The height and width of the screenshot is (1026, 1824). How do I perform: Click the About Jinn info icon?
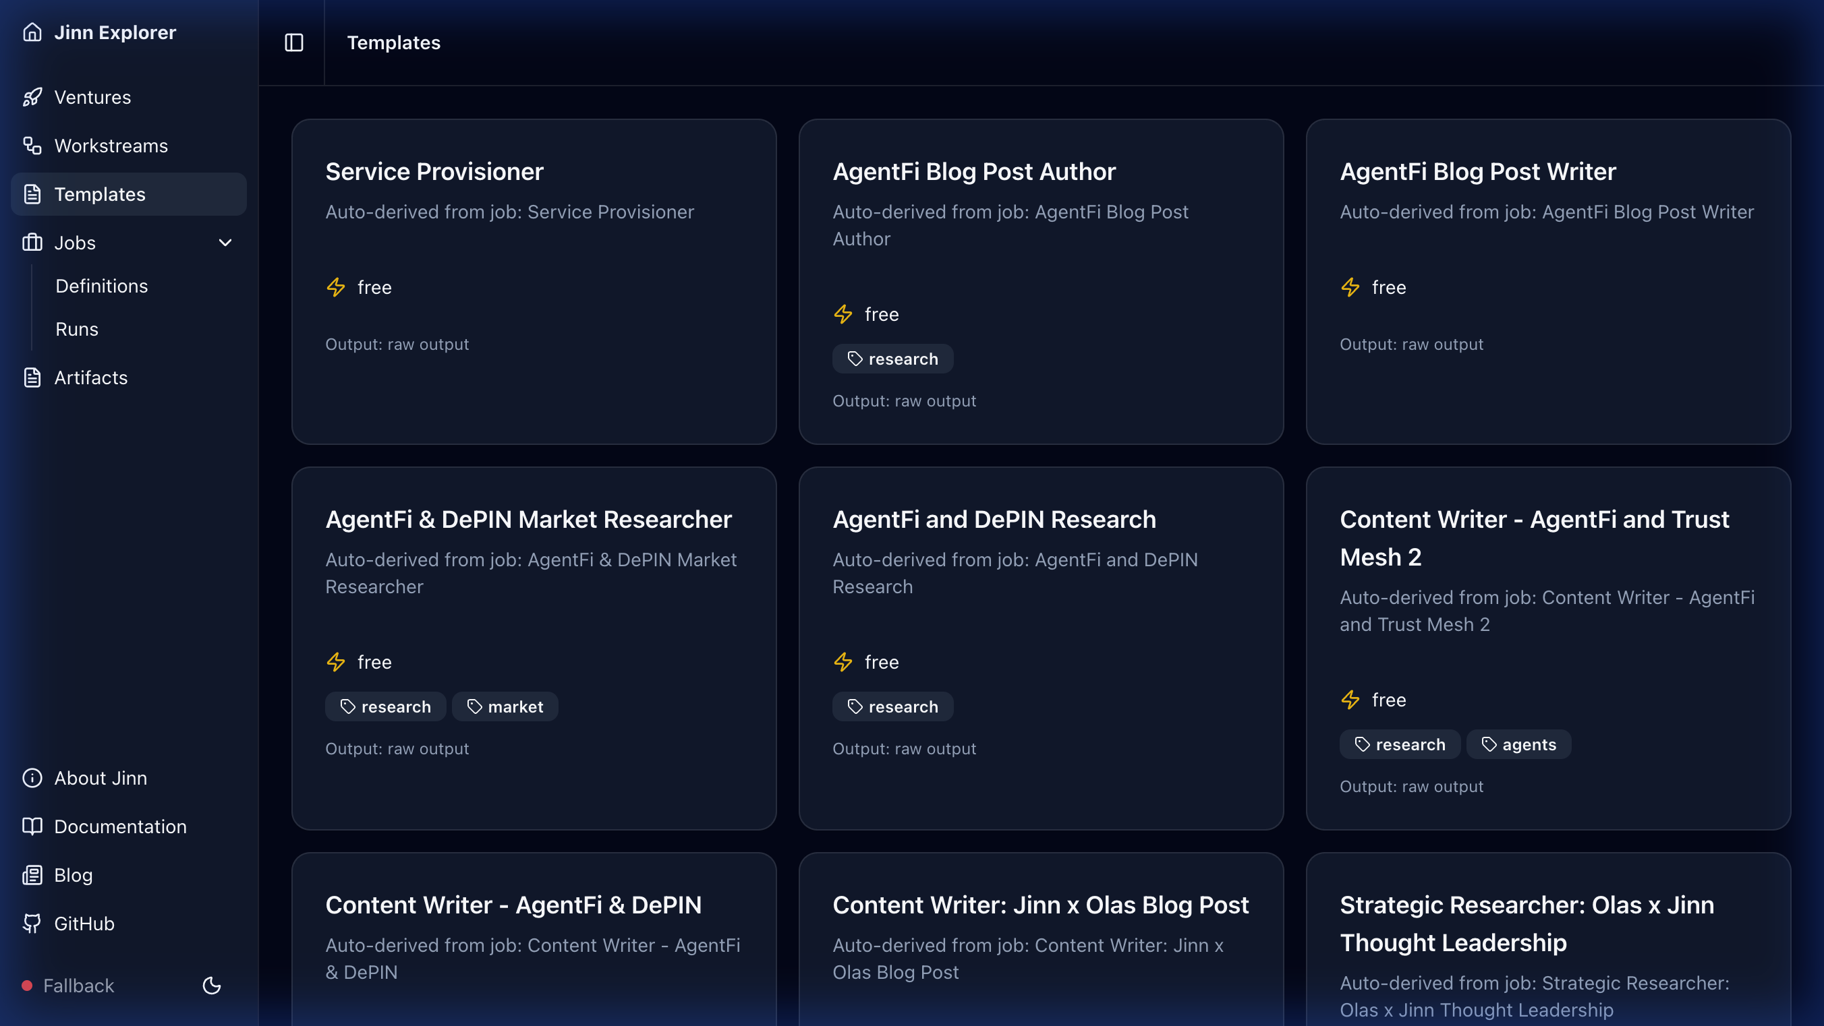(x=32, y=778)
